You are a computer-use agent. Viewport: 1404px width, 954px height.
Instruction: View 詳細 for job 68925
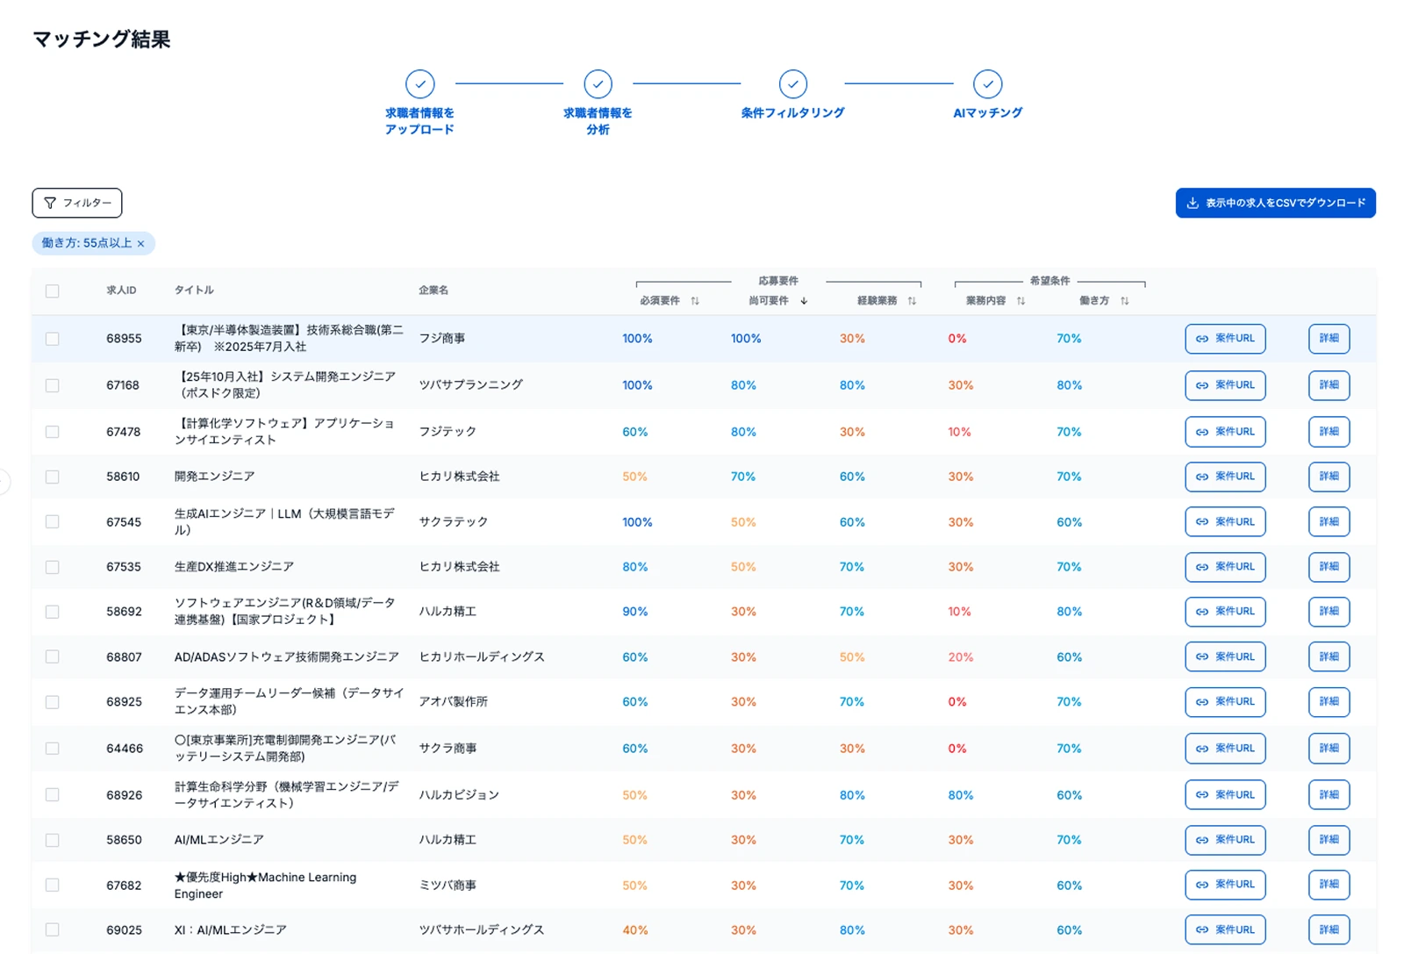1329,702
